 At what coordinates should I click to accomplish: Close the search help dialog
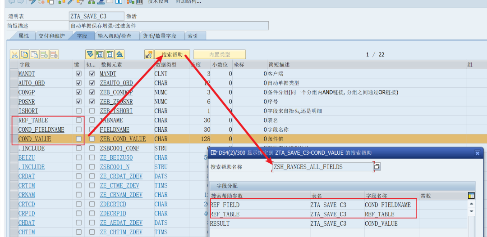point(478,153)
